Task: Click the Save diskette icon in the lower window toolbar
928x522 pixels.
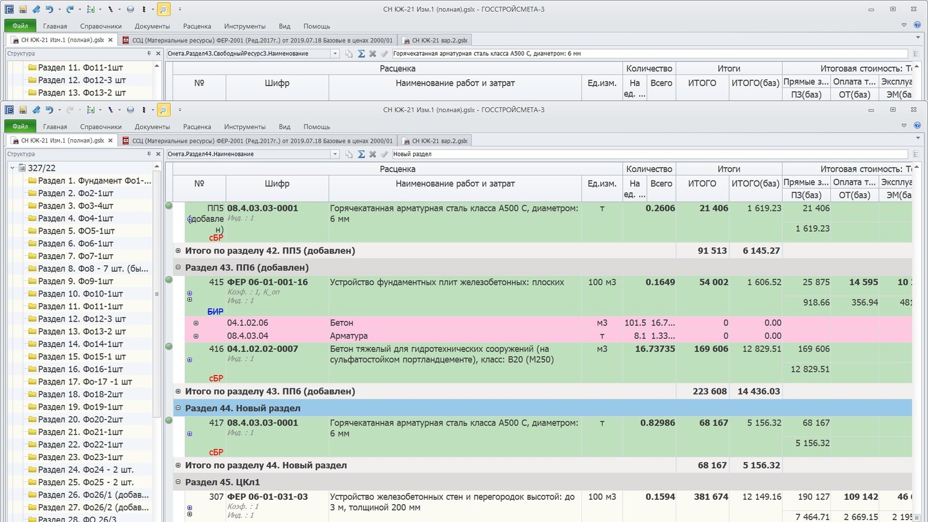Action: click(x=23, y=110)
